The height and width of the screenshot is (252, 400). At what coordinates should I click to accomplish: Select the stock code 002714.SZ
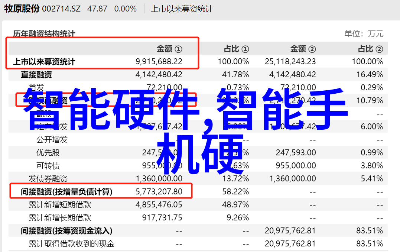(61, 9)
